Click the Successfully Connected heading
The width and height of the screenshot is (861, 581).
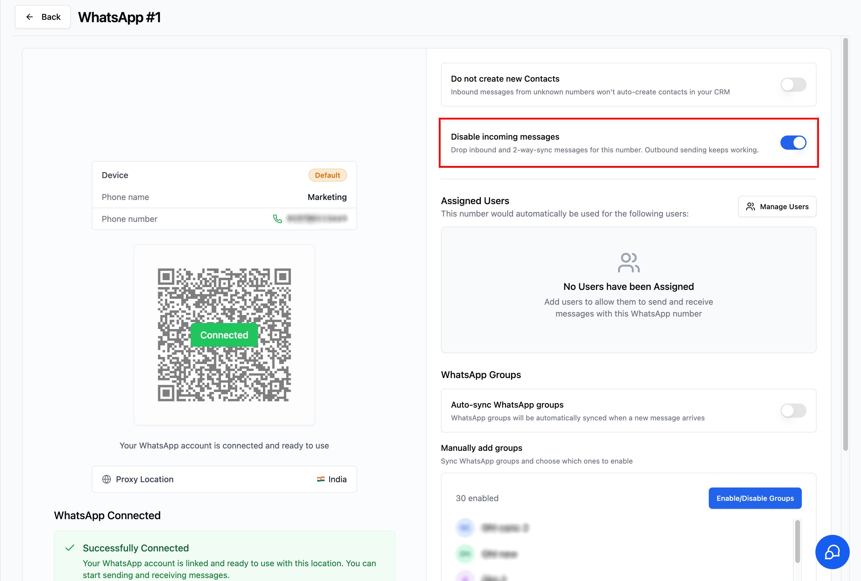tap(136, 548)
